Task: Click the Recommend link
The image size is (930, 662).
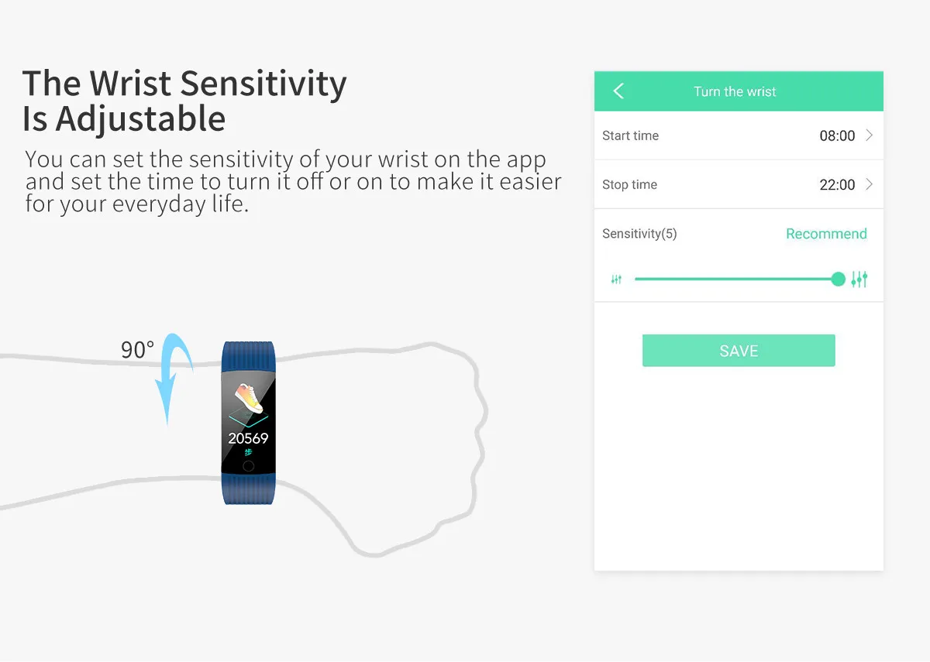Action: coord(826,234)
